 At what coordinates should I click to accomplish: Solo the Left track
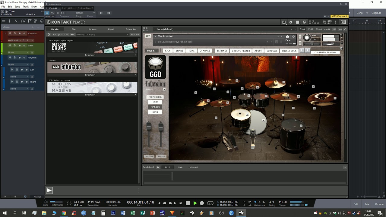click(x=17, y=70)
